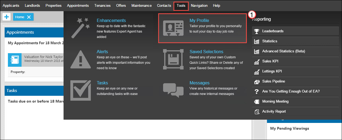Open the Sales Pipeline report
342x140 pixels.
(x=295, y=81)
